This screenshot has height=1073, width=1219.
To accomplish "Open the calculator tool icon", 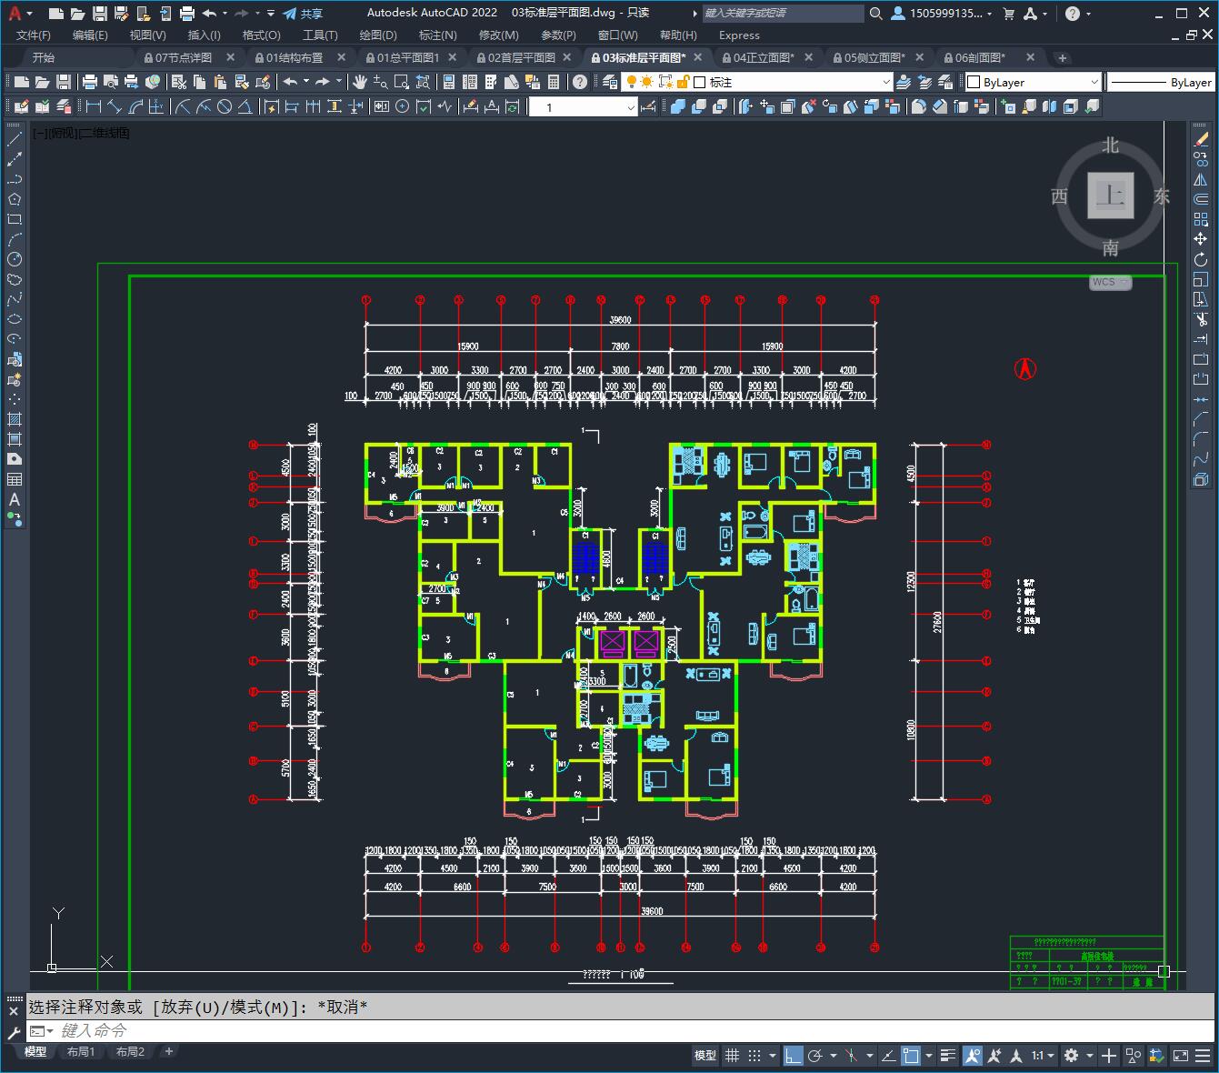I will point(554,82).
